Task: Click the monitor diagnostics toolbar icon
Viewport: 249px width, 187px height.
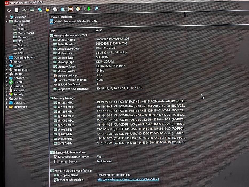Action: tap(40, 10)
